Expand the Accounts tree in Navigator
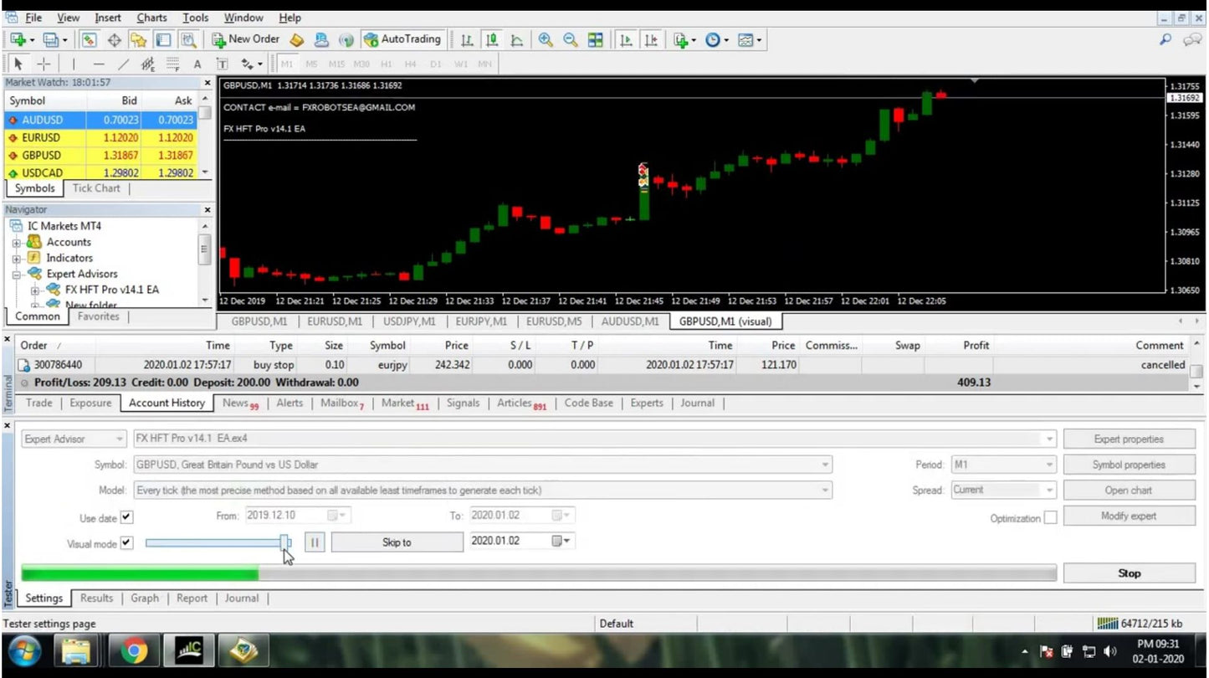Screen dimensions: 1209x678 coord(17,242)
